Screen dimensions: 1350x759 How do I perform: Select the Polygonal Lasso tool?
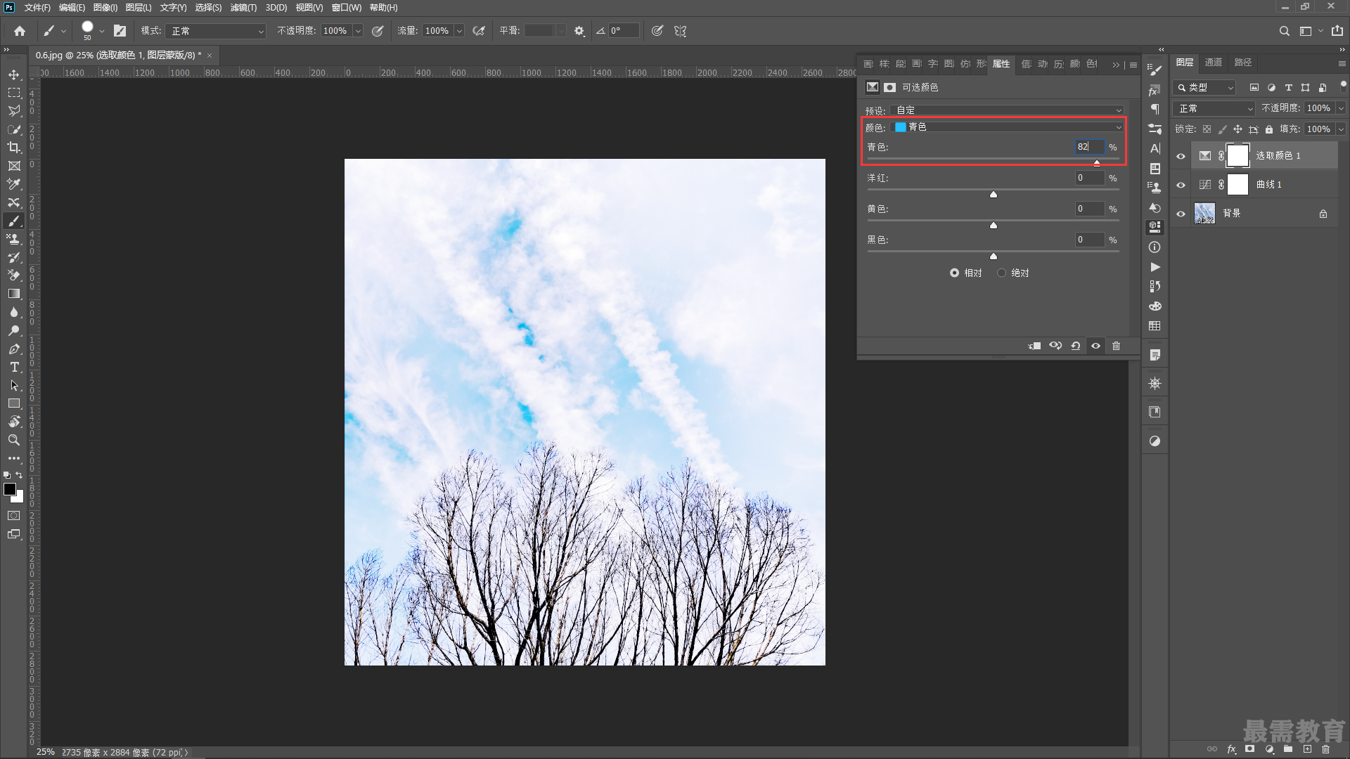(x=14, y=111)
